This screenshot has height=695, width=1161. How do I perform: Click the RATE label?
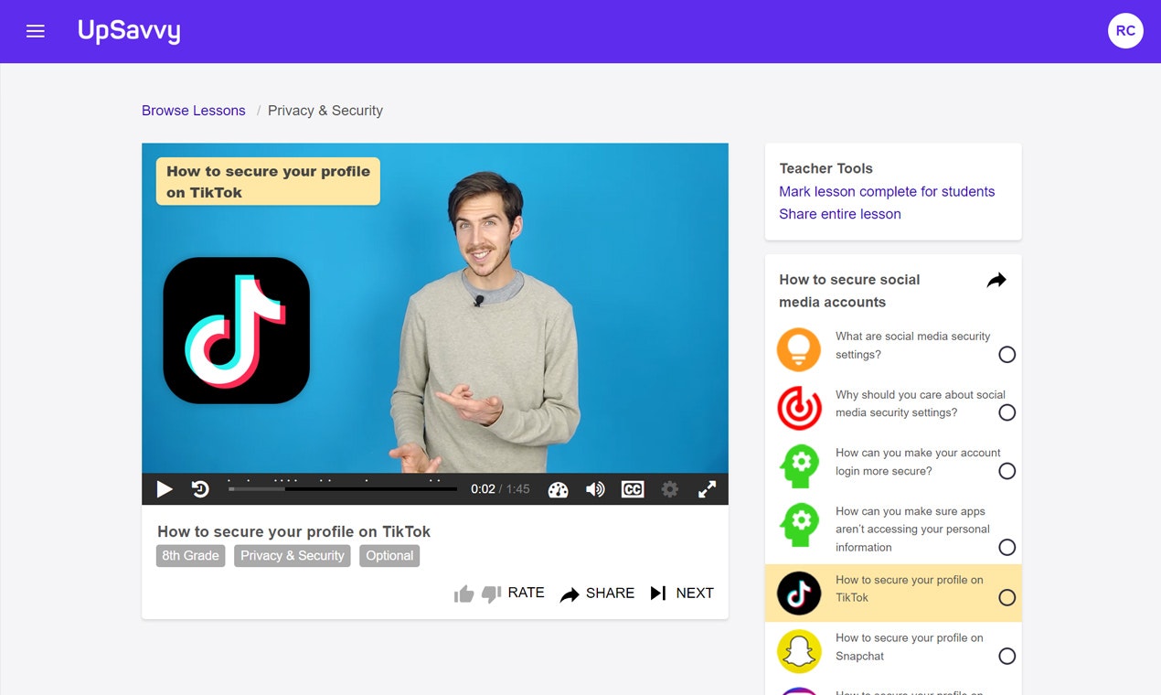(526, 593)
